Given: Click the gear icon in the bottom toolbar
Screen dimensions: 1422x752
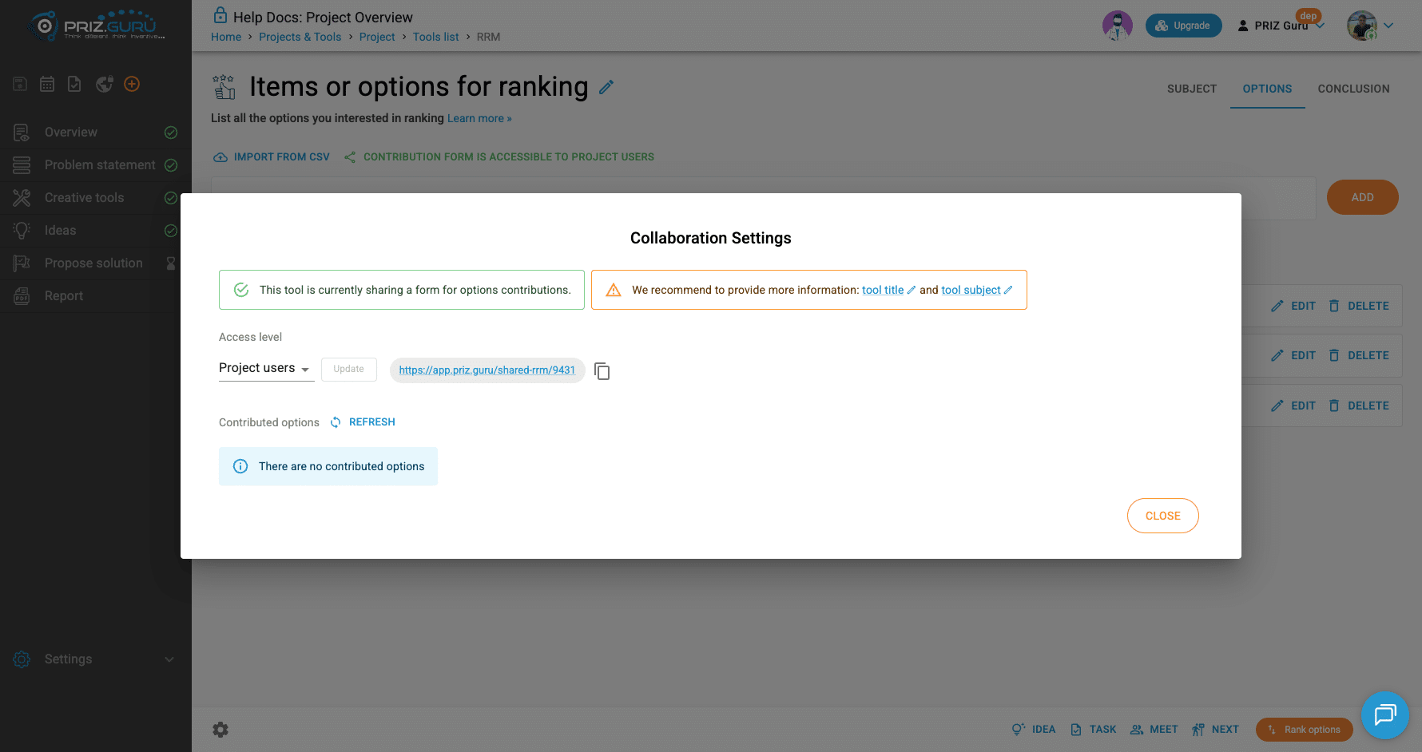Looking at the screenshot, I should coord(220,730).
